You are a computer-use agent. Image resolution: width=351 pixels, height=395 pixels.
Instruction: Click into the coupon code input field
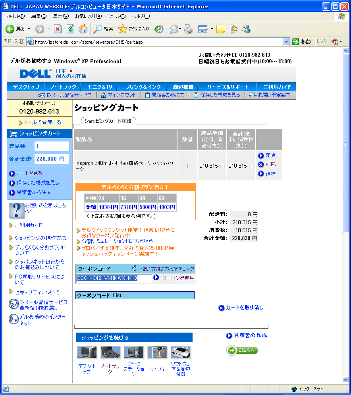[114, 278]
